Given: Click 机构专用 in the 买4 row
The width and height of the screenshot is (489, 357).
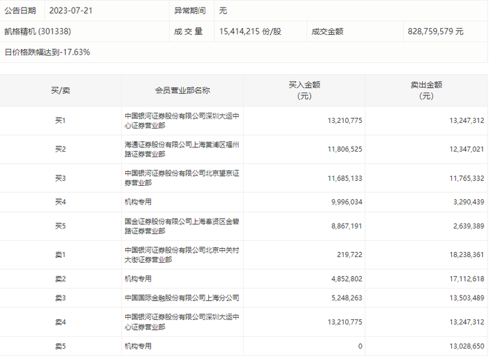Looking at the screenshot, I should tap(138, 202).
